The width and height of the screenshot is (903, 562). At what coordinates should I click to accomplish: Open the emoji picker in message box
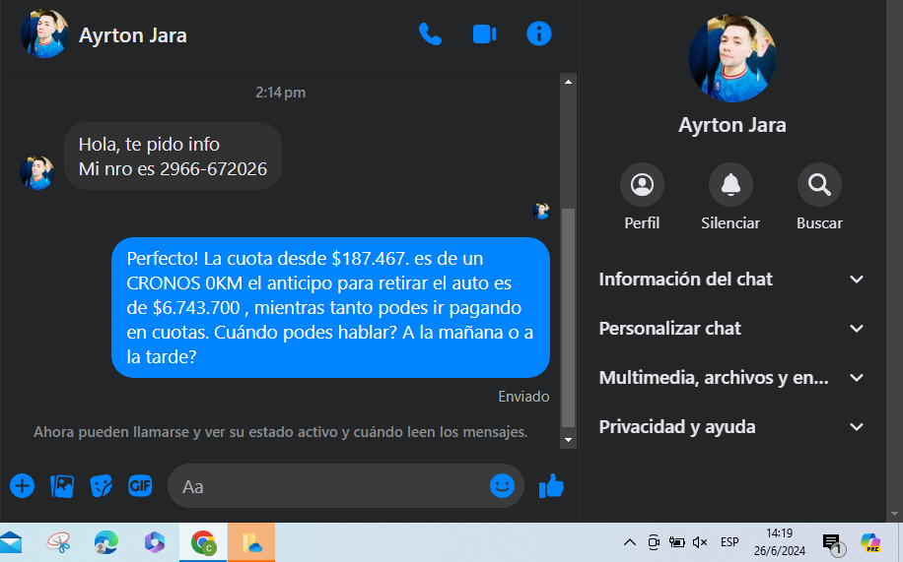coord(502,485)
